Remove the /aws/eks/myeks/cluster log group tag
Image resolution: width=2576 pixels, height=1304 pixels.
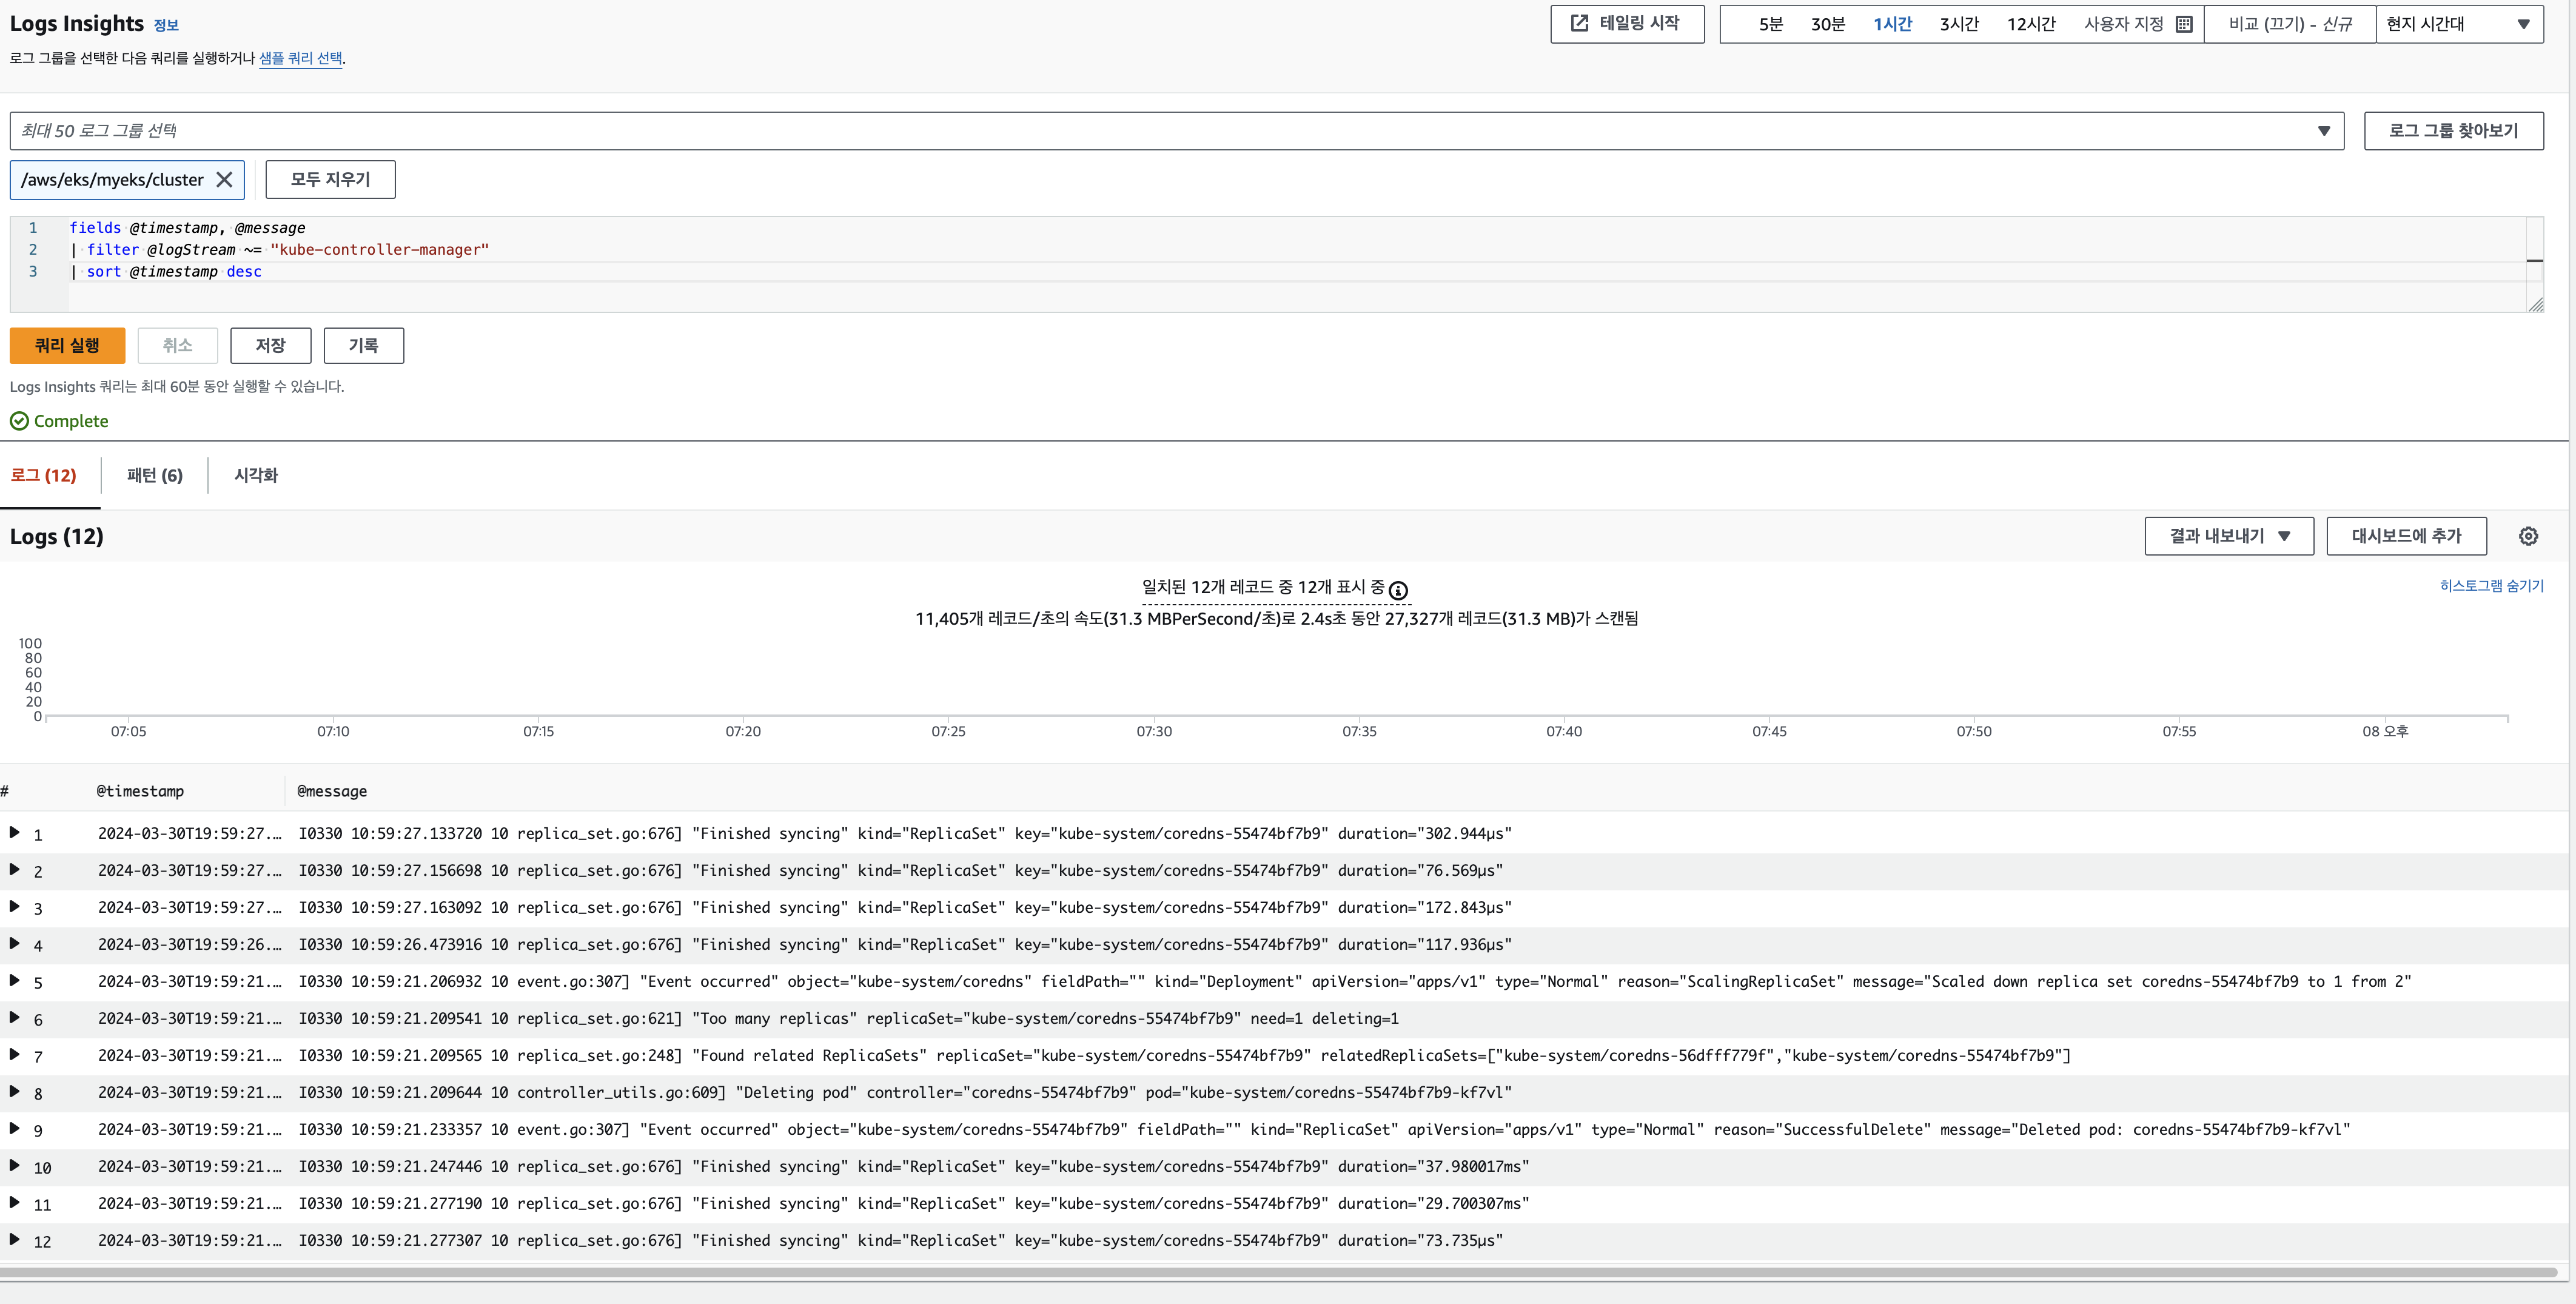point(224,180)
